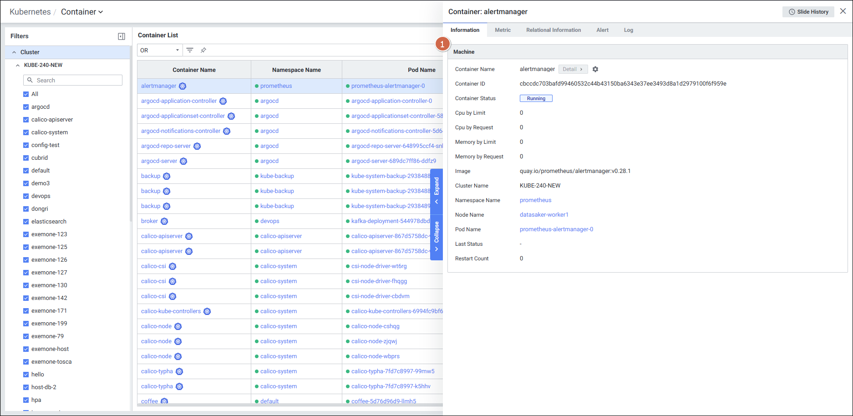The width and height of the screenshot is (853, 416).
Task: Open the filter options icon in Container List
Action: click(x=190, y=50)
